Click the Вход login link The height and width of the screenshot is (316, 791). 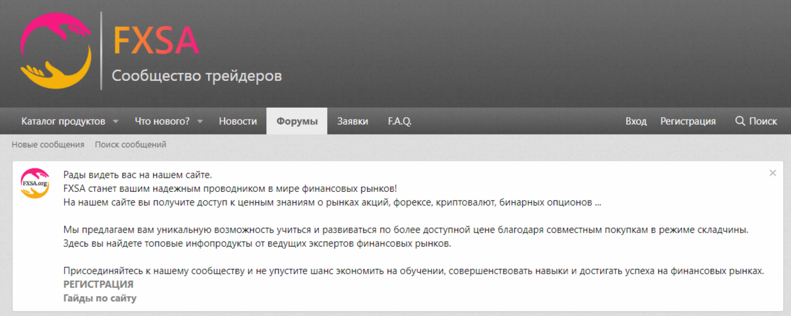tap(636, 121)
